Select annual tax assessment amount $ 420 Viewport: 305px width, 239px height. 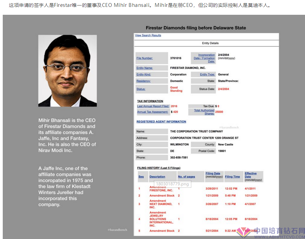174,112
